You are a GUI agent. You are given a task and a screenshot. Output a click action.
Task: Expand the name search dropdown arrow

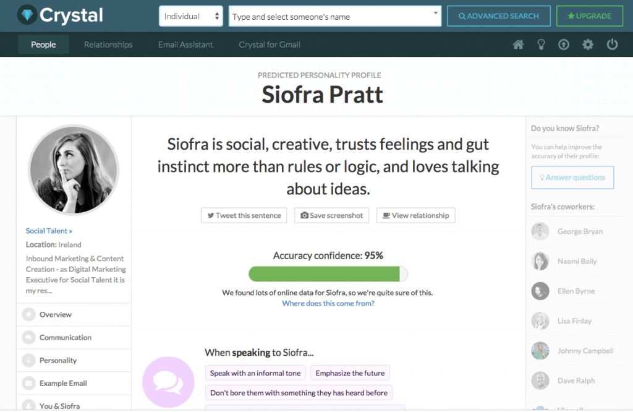pyautogui.click(x=436, y=13)
